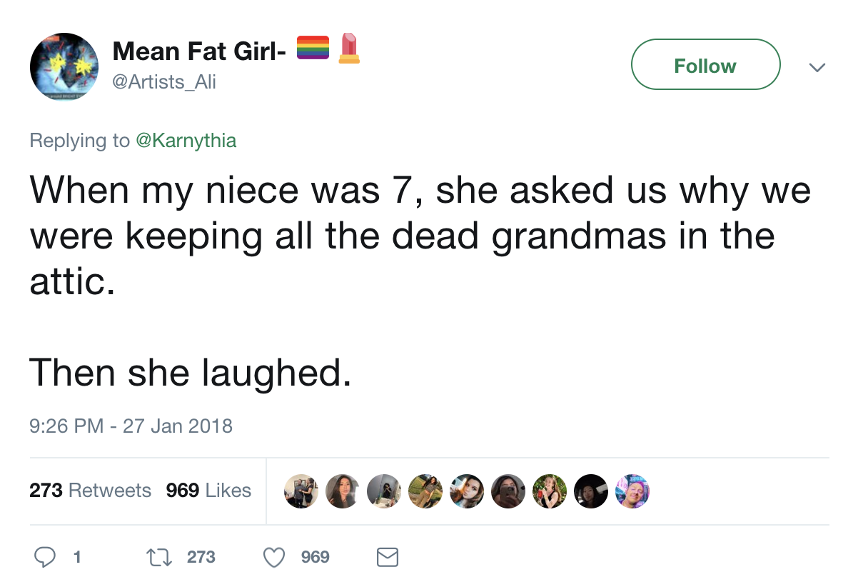View the 969 Likes list
Viewport: 868px width, 587px height.
pos(208,491)
